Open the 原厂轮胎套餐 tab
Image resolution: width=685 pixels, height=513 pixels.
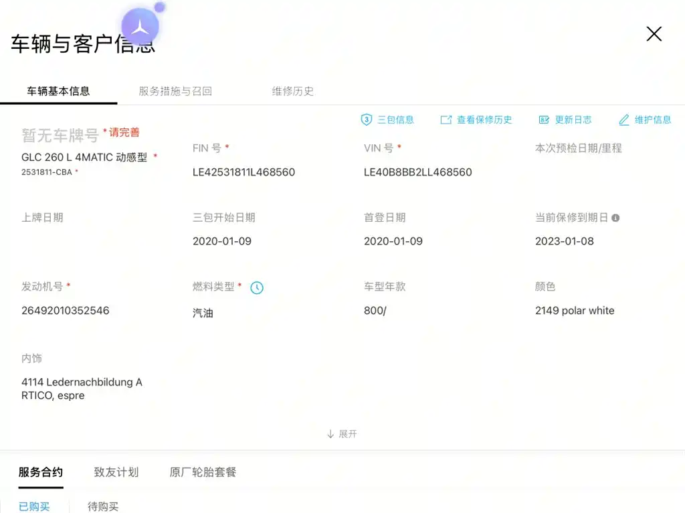click(x=203, y=472)
